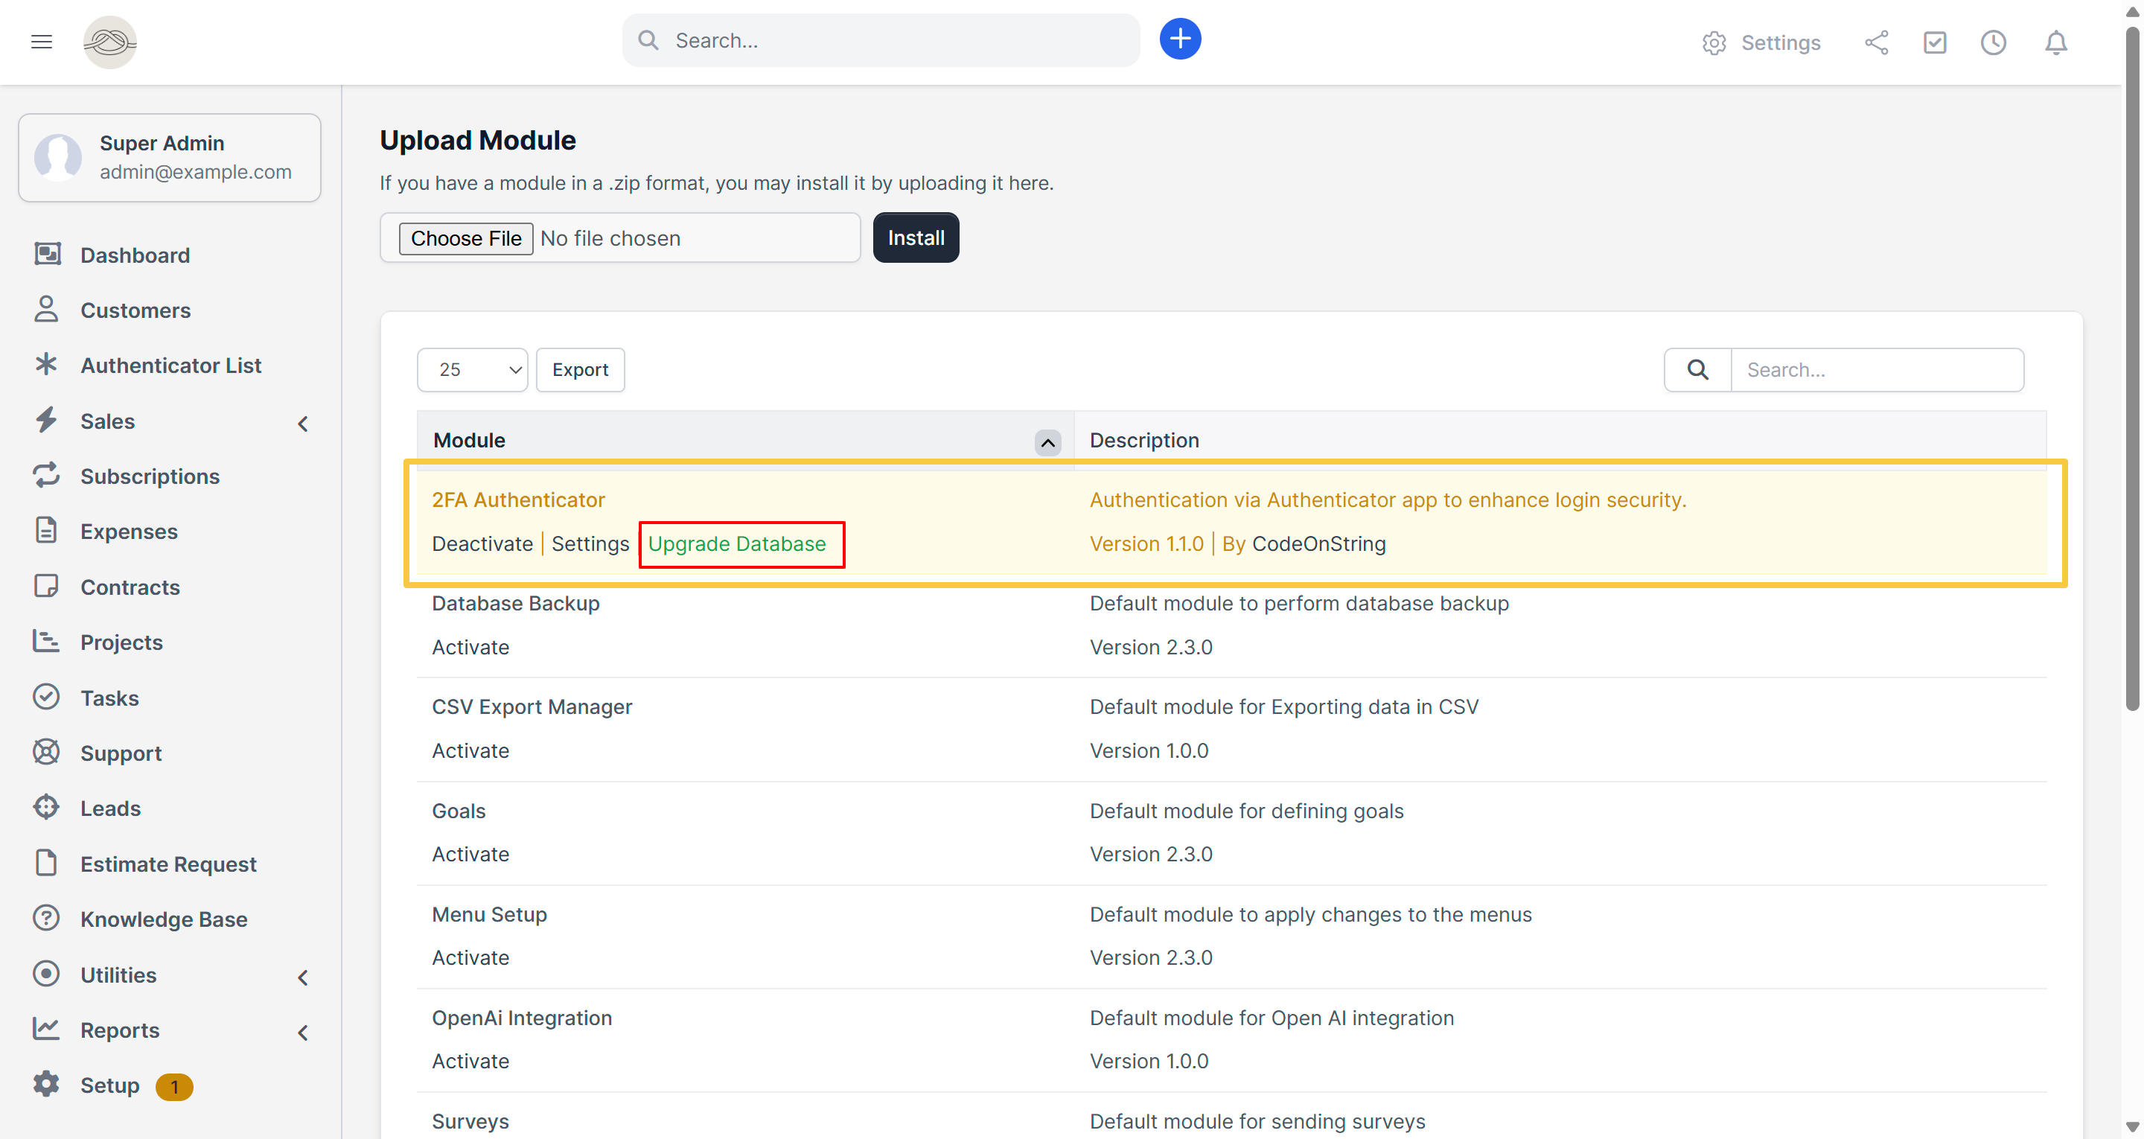Screen dimensions: 2144x1139
Task: Click the Customers person icon
Action: coord(47,309)
